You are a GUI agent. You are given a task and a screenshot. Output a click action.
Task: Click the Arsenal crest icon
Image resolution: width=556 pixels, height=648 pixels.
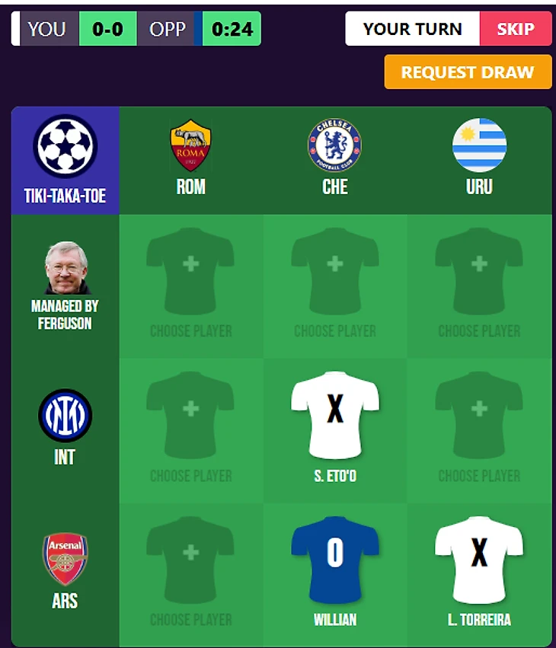tap(65, 559)
